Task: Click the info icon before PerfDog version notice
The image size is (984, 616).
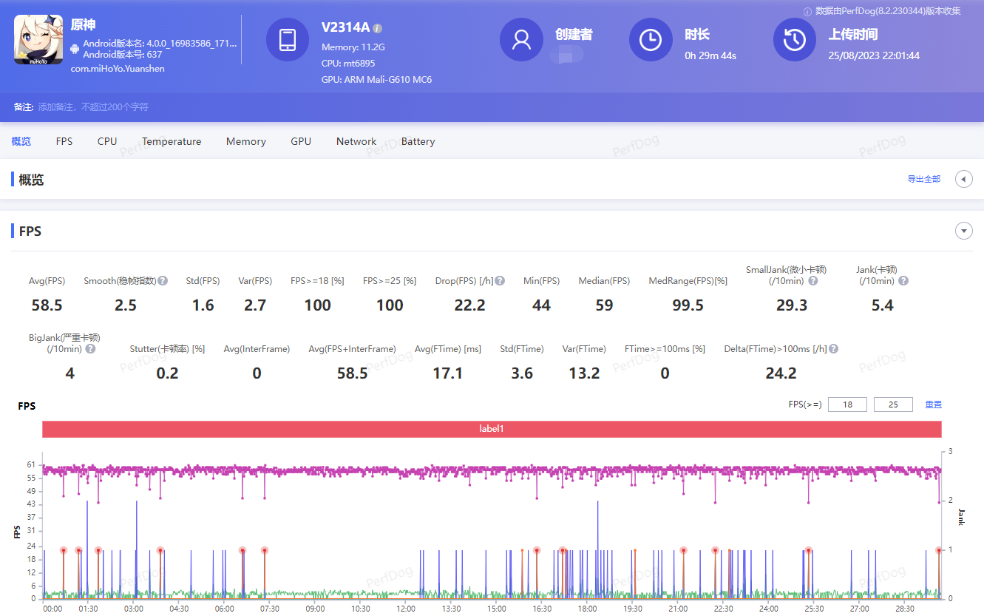Action: 807,11
